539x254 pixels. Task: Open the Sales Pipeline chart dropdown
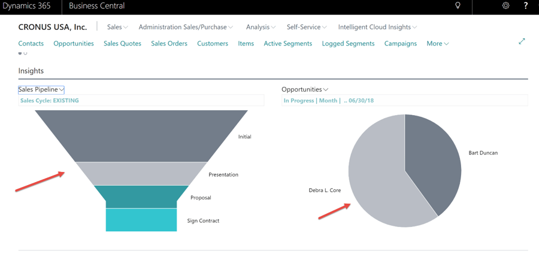pos(41,90)
